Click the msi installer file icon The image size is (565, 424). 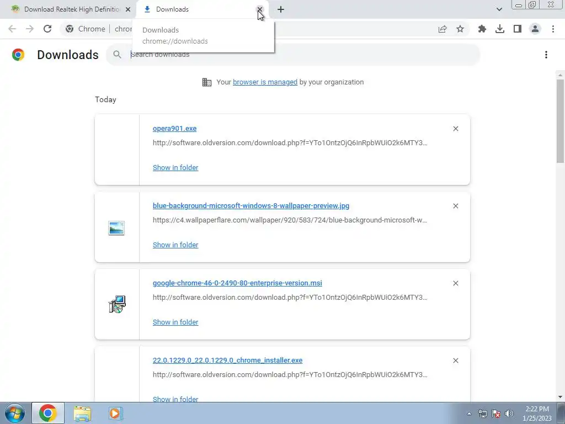(117, 304)
